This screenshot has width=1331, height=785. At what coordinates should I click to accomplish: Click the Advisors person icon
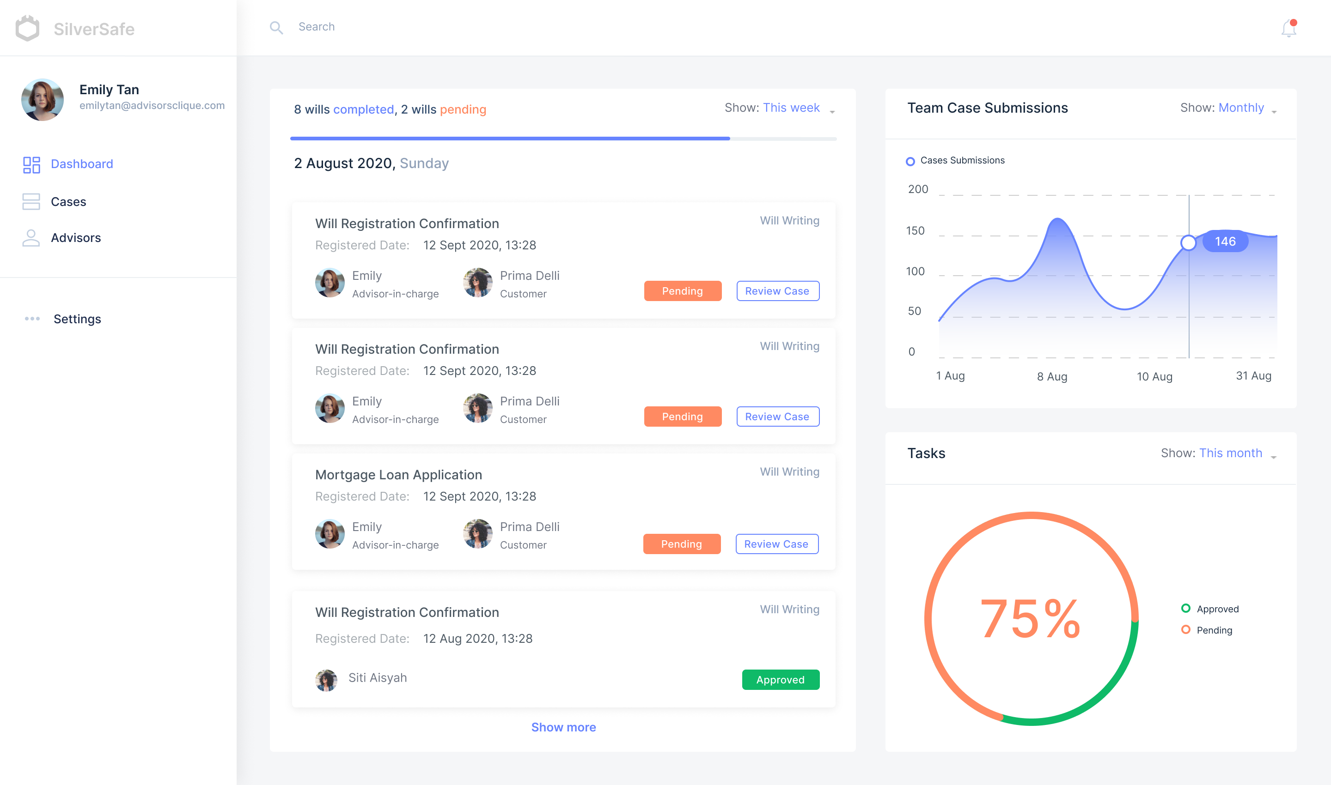pyautogui.click(x=31, y=238)
